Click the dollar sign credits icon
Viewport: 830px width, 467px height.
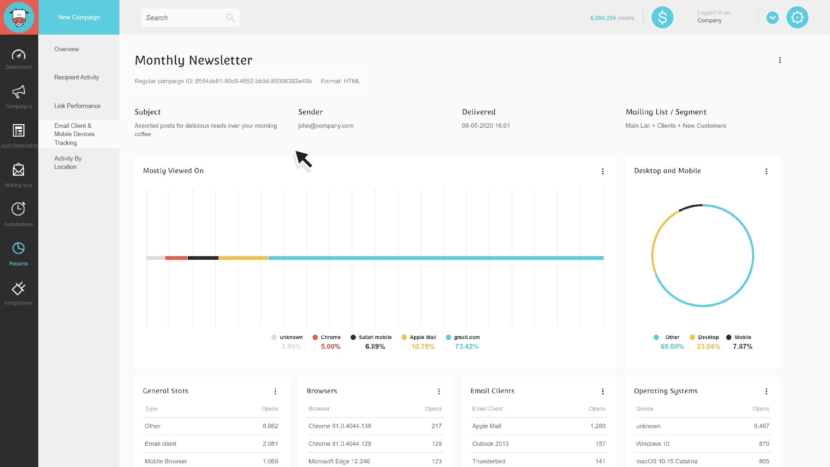[x=662, y=18]
